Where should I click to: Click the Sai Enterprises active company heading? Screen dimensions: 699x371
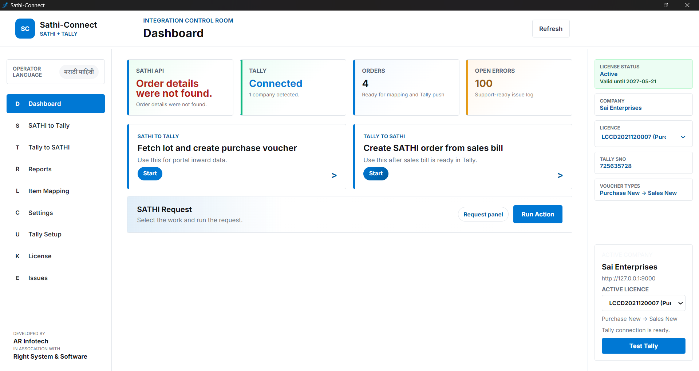click(629, 267)
